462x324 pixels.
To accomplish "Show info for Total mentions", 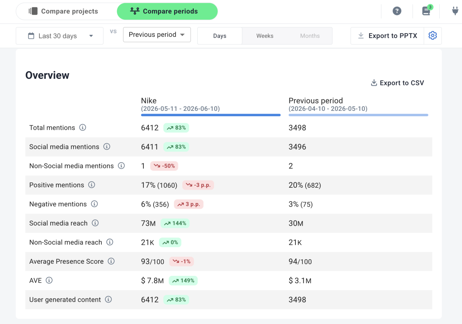I will pyautogui.click(x=83, y=127).
